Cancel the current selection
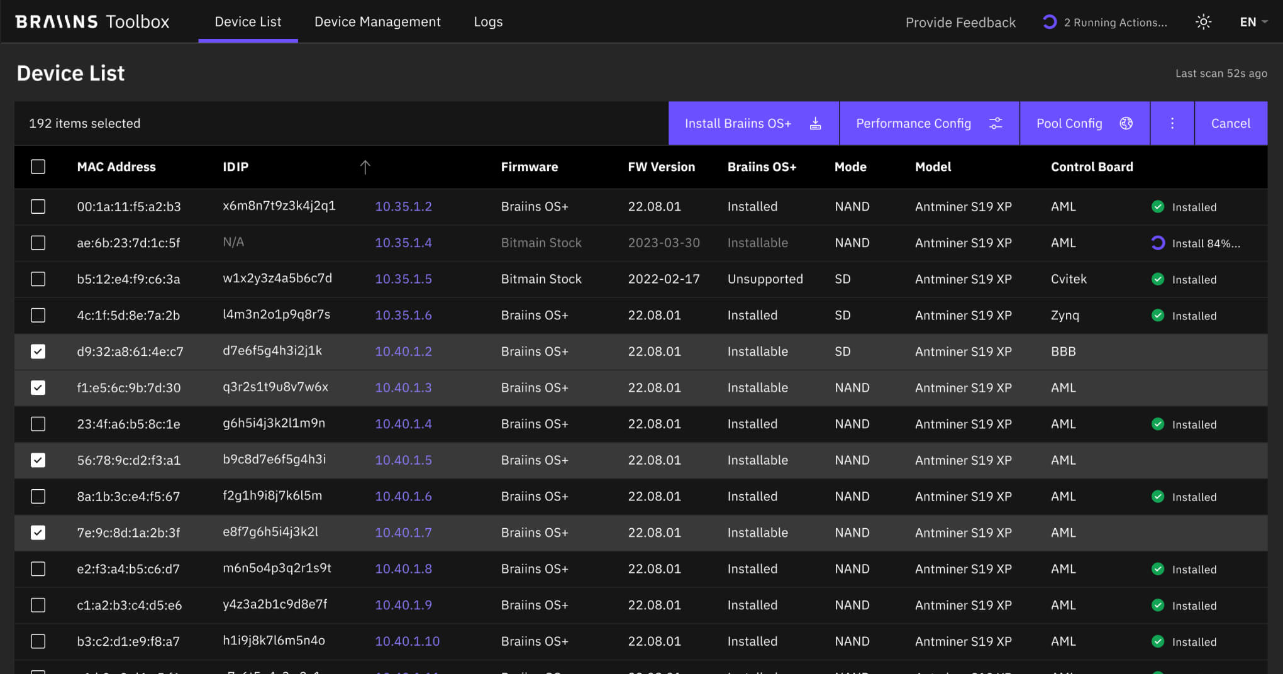This screenshot has width=1283, height=674. (1230, 124)
